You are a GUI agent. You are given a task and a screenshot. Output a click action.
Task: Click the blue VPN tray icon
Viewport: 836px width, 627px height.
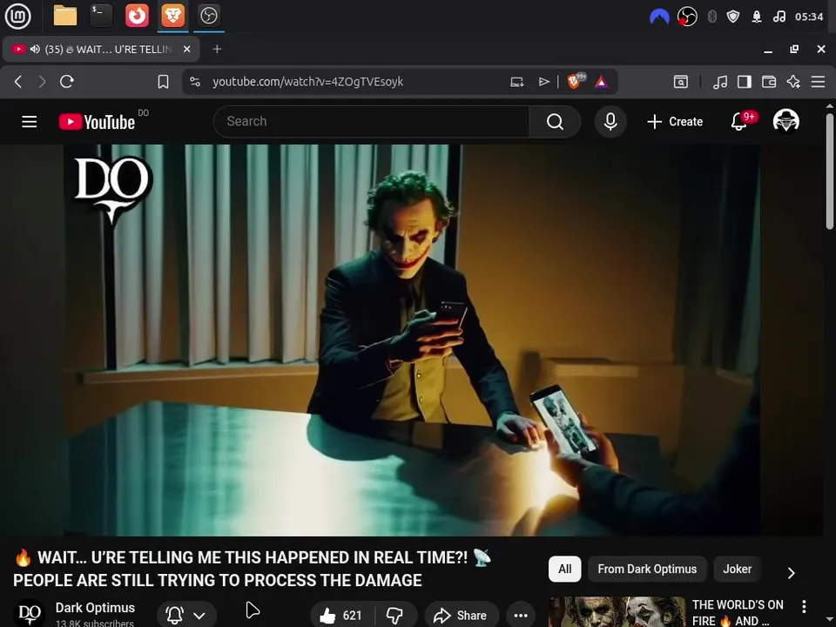[659, 17]
